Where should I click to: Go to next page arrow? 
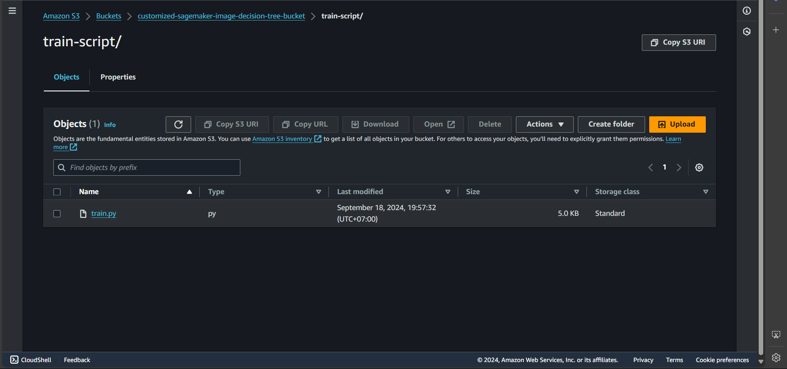pos(679,168)
